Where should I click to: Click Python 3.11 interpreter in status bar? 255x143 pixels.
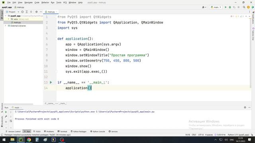238,135
